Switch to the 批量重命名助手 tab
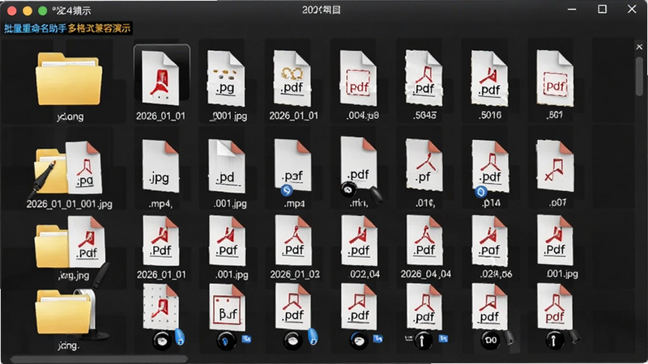 point(35,28)
